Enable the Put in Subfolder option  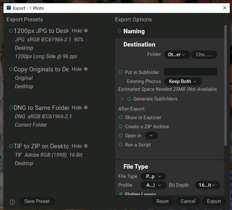(x=121, y=72)
